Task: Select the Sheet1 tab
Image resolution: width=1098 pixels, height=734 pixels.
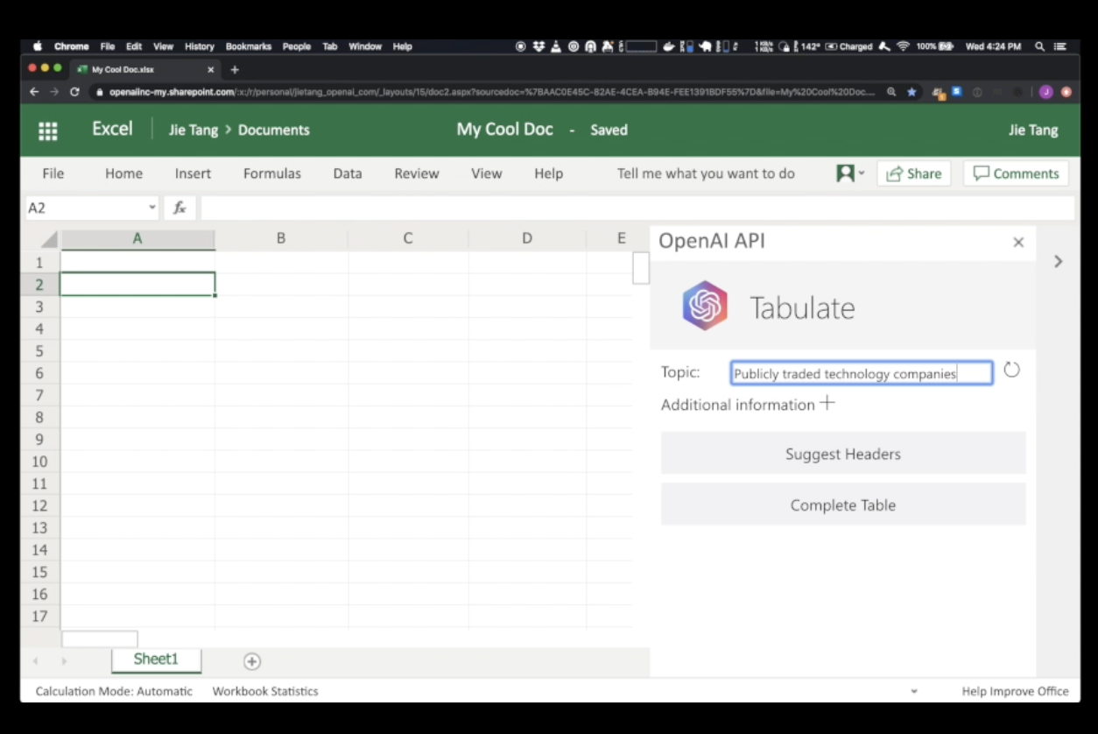Action: click(x=156, y=660)
